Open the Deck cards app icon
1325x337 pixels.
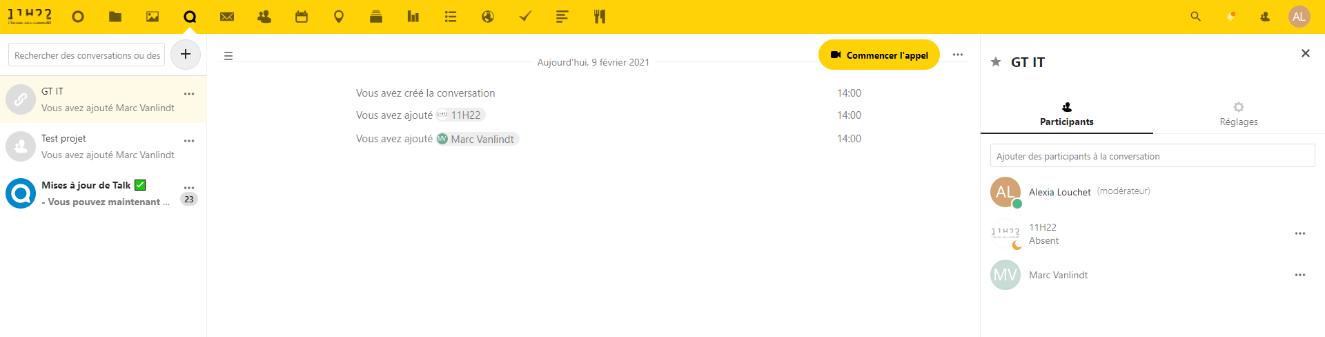coord(376,17)
